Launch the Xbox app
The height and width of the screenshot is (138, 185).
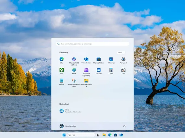tap(62, 71)
